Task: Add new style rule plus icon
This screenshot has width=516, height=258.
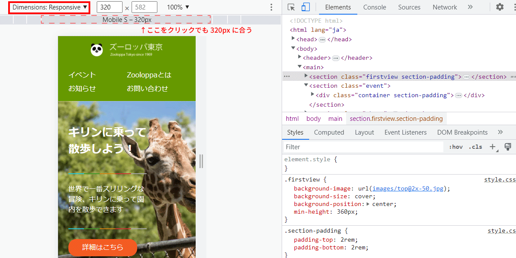Action: tap(494, 147)
